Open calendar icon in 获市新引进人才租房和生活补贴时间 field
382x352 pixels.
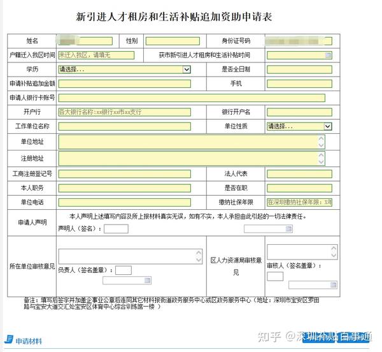(328, 55)
